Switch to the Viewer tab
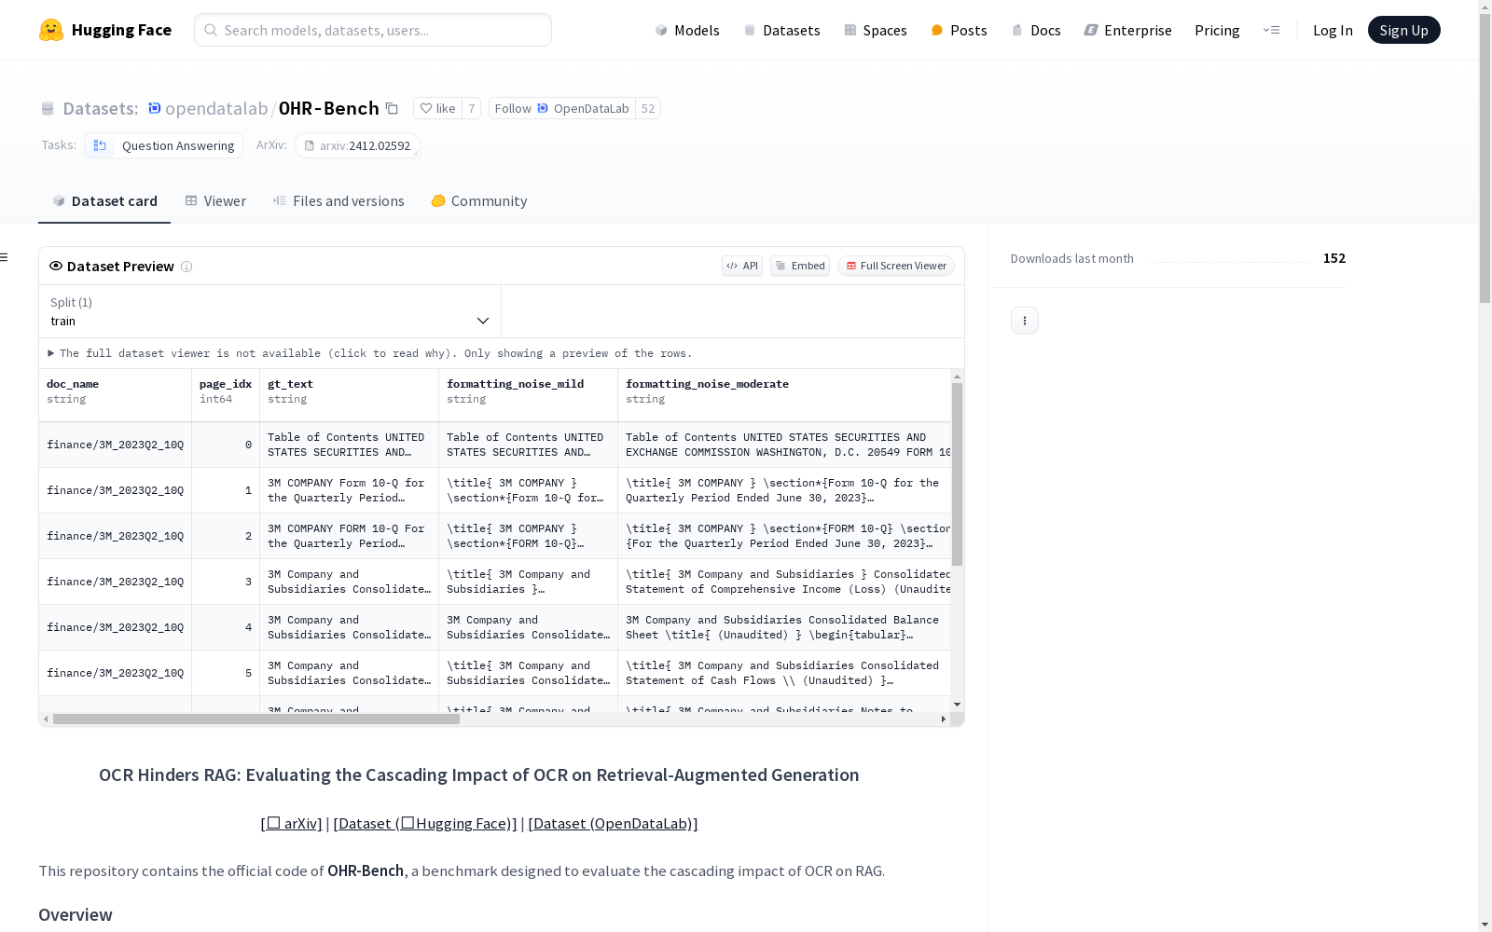 [x=215, y=201]
